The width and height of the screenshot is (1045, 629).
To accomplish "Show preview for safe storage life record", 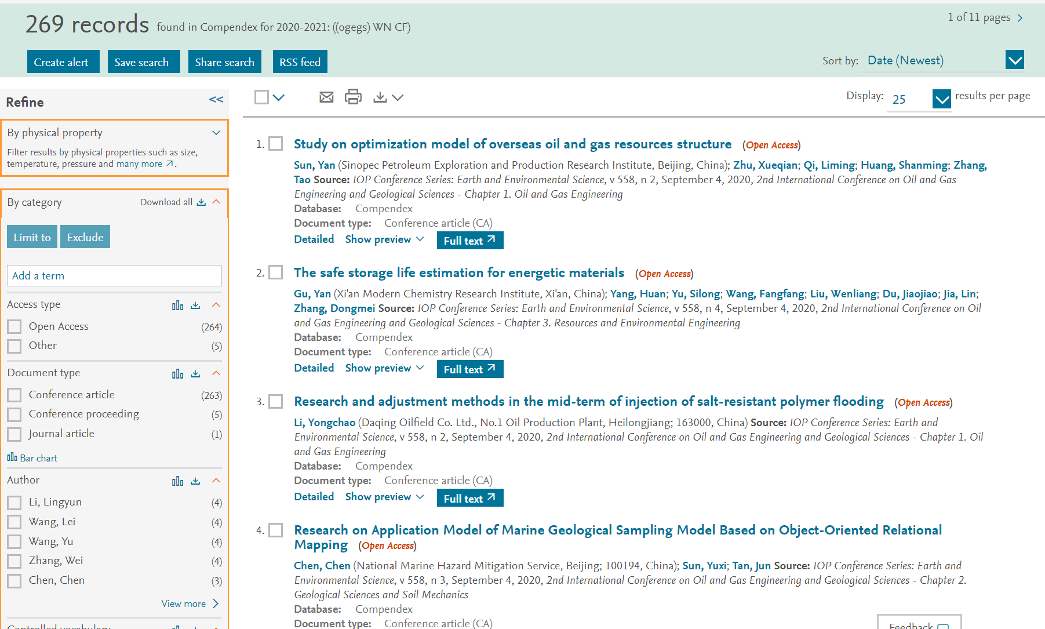I will pyautogui.click(x=385, y=368).
